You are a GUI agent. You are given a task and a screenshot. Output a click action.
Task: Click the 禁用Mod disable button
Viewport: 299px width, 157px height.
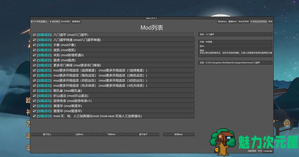click(x=179, y=134)
